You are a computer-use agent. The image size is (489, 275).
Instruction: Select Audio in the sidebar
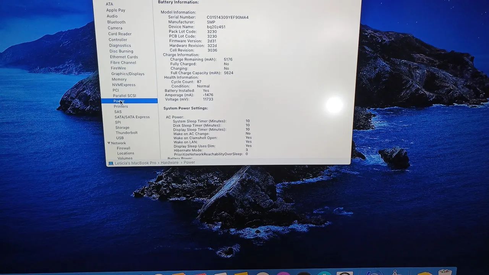(112, 16)
